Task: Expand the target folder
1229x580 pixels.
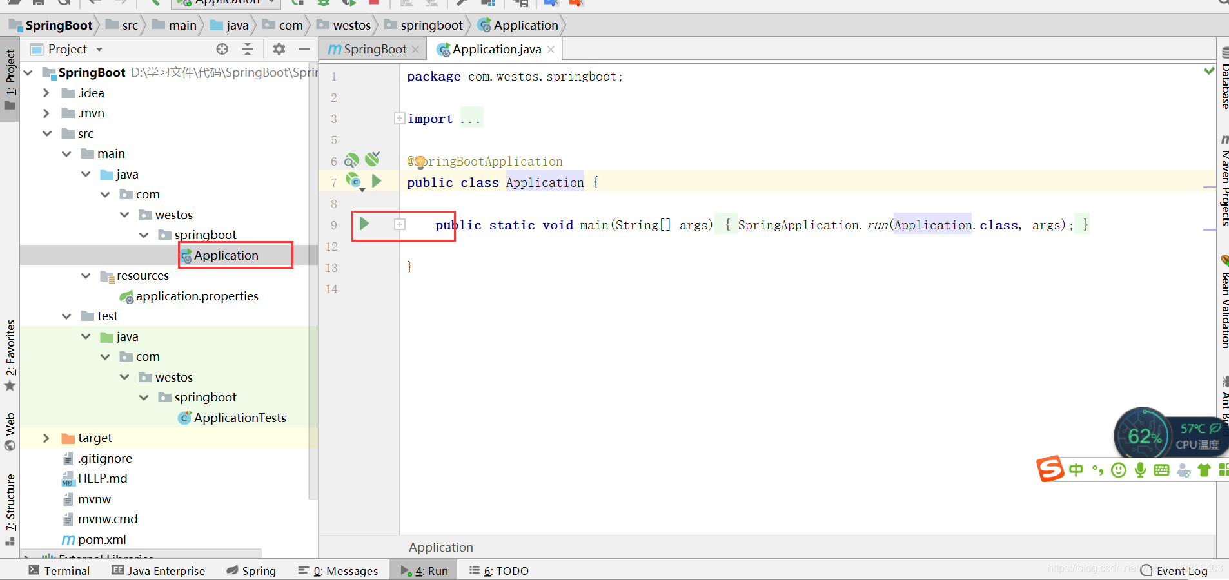Action: [46, 438]
